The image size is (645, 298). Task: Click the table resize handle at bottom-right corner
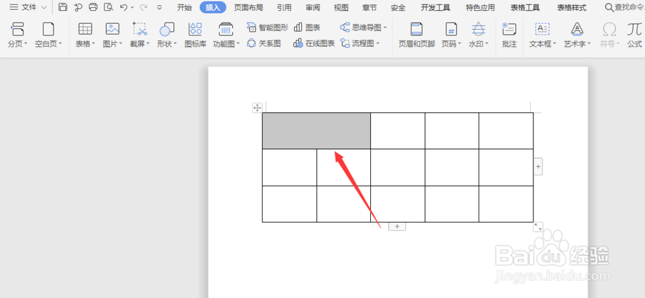coord(538,227)
